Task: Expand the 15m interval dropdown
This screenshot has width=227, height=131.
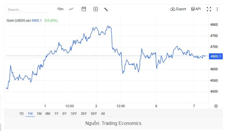Action: (60, 9)
